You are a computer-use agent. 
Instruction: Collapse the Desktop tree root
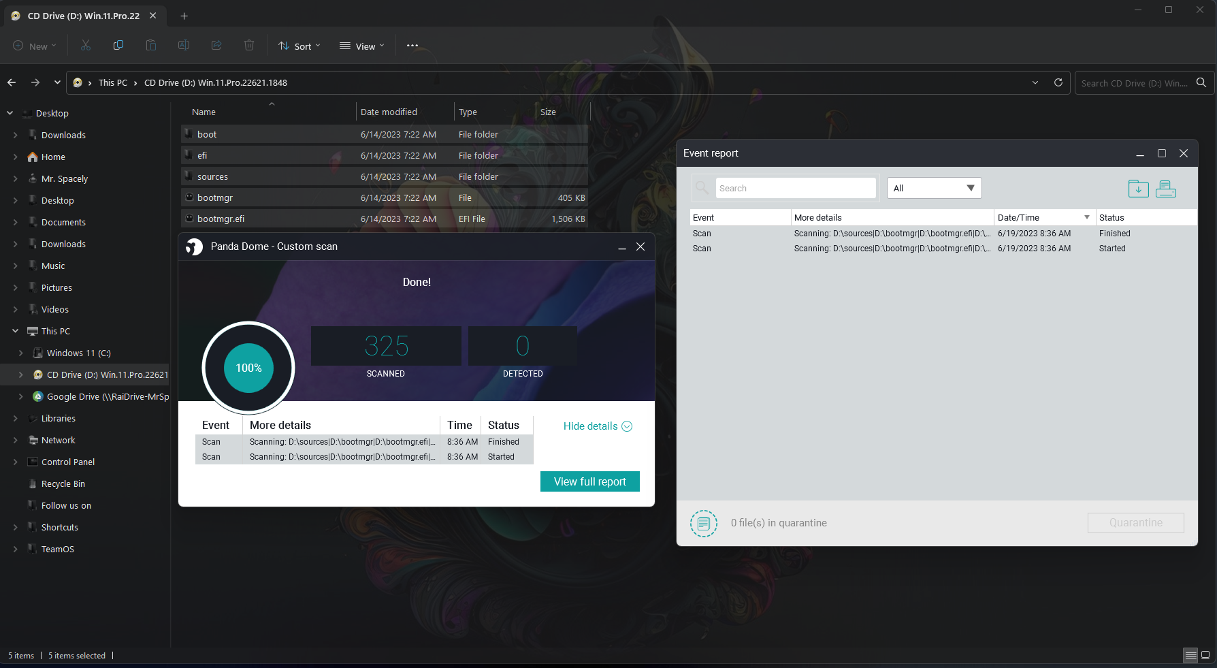coord(10,113)
